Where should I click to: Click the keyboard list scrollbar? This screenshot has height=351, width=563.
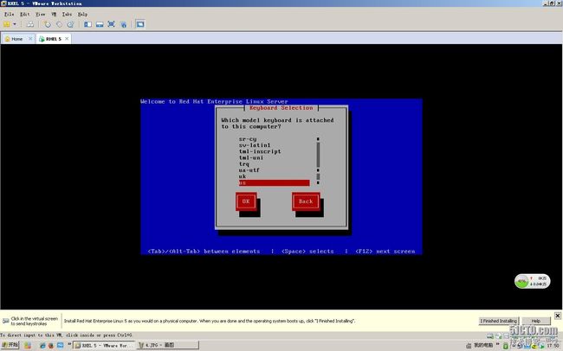[318, 161]
